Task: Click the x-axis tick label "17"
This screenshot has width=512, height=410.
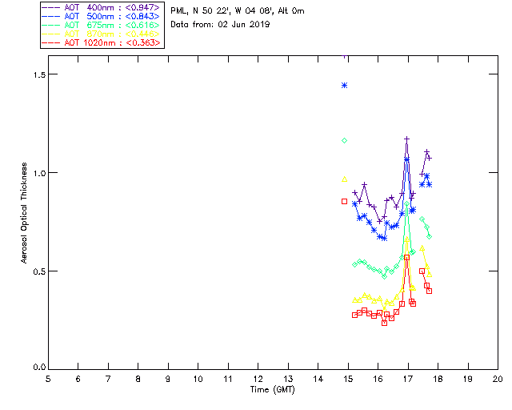Action: 408,380
